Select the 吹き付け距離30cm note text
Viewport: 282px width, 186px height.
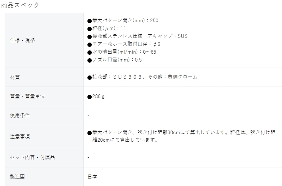click(159, 132)
